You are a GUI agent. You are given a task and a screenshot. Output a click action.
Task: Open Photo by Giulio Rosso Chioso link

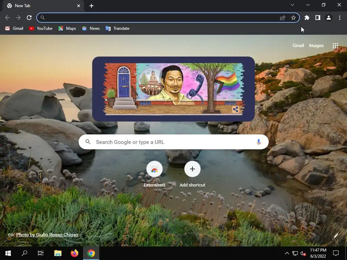pos(47,235)
